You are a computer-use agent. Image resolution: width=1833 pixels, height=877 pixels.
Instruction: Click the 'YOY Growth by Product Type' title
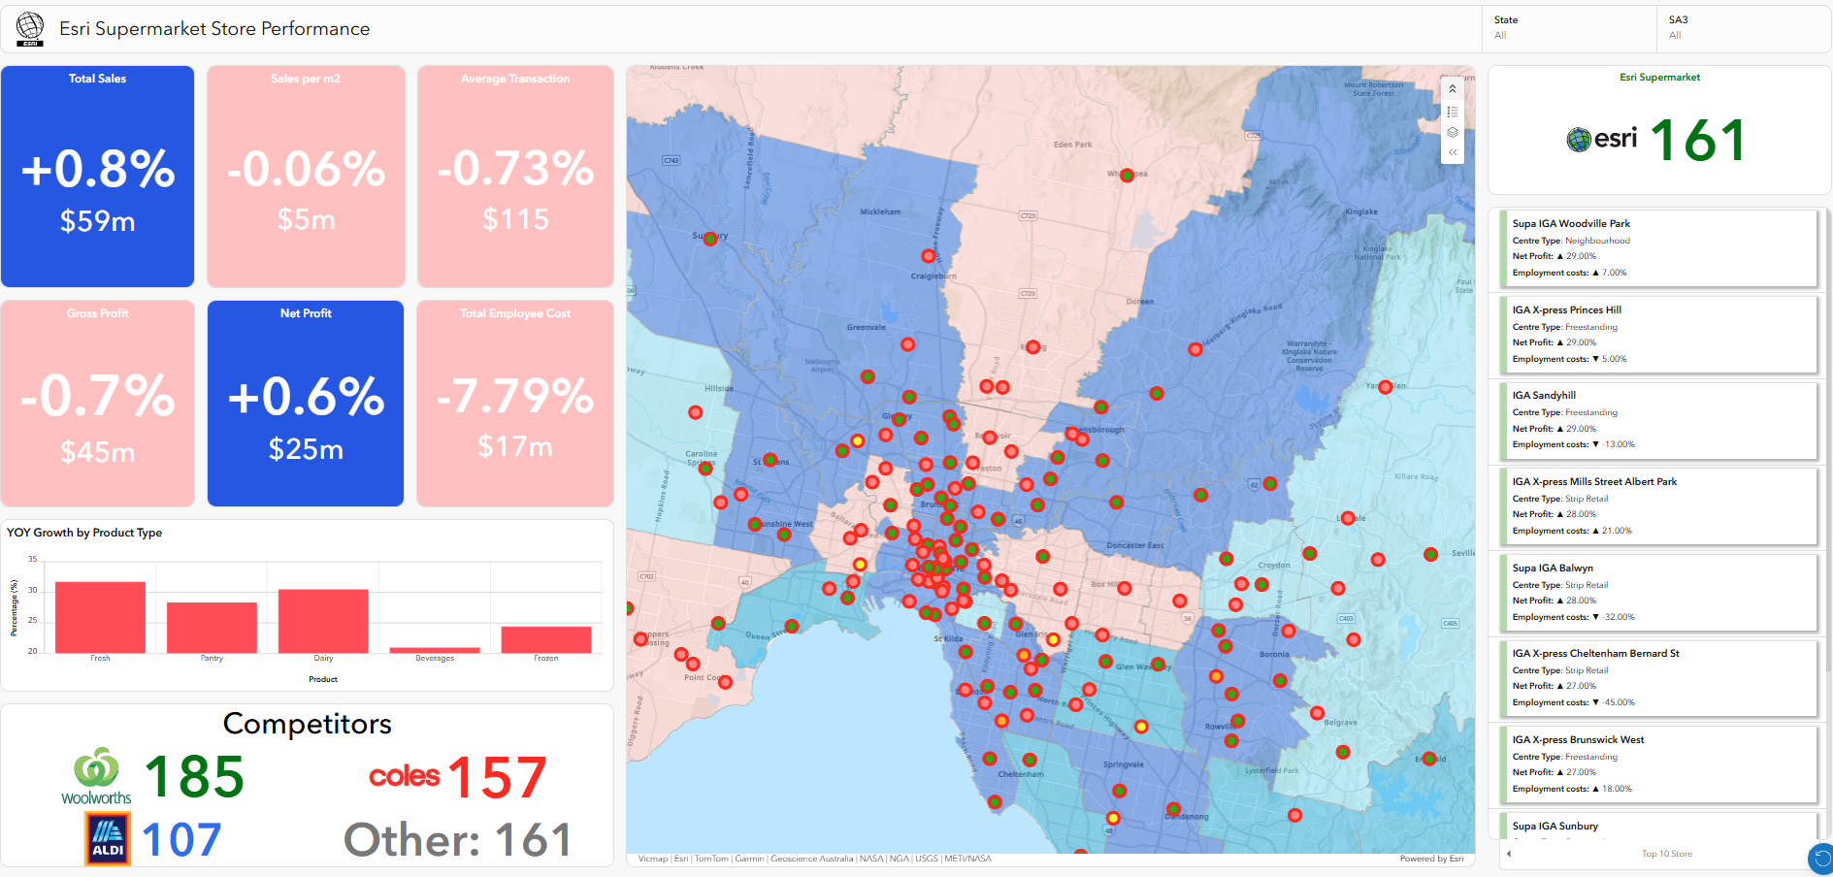(x=84, y=533)
